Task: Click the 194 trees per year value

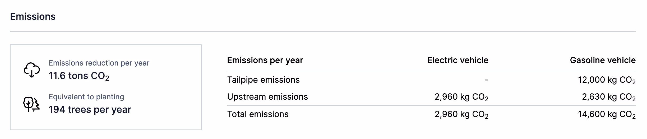Action: point(90,110)
